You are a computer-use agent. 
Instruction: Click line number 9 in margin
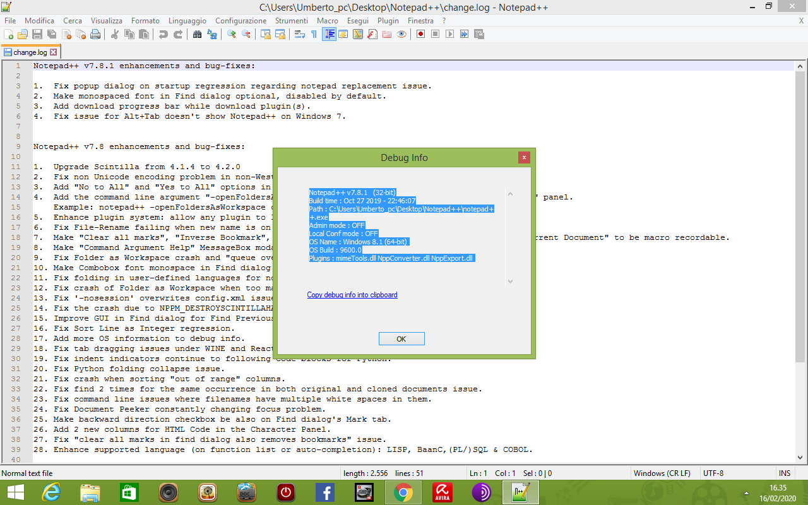(x=18, y=146)
